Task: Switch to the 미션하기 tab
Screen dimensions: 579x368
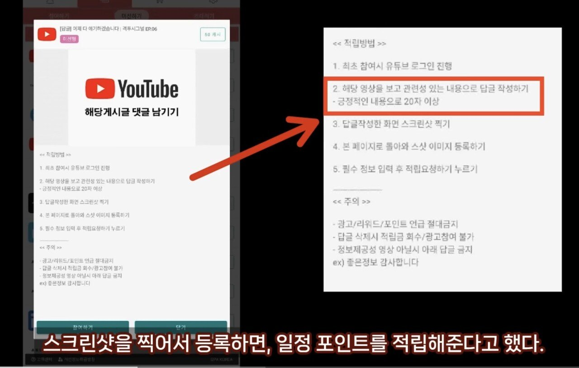Action: 131,16
